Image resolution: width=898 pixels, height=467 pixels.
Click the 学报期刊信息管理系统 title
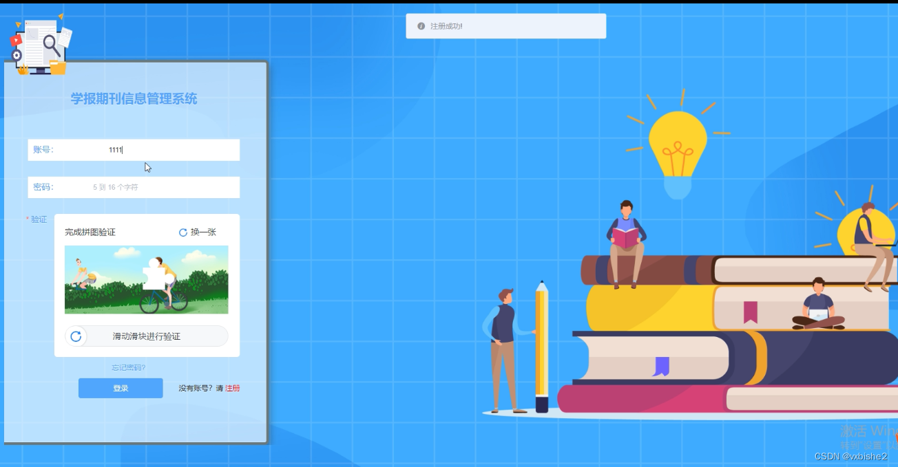134,99
